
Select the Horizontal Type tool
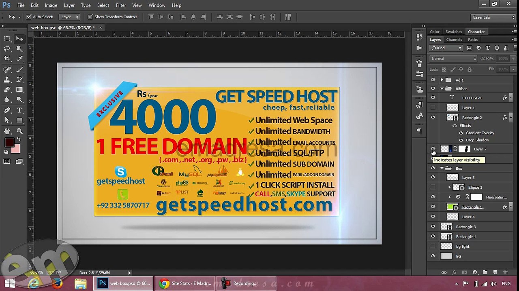point(19,110)
